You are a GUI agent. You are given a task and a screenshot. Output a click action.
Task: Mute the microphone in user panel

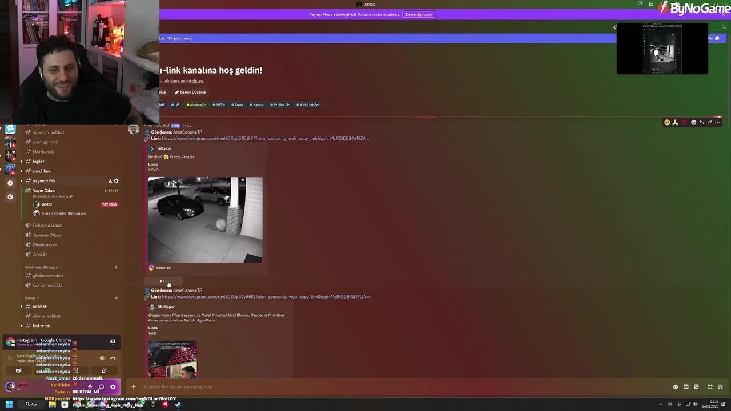tap(90, 387)
